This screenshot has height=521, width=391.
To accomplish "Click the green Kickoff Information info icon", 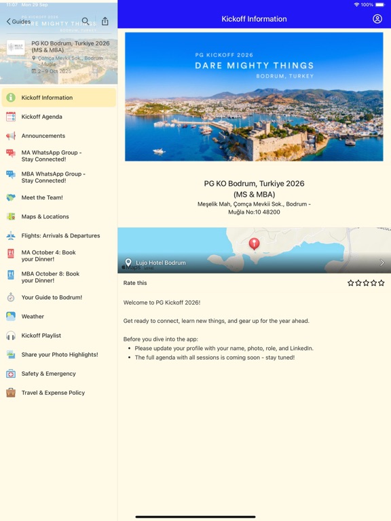I will tap(11, 98).
